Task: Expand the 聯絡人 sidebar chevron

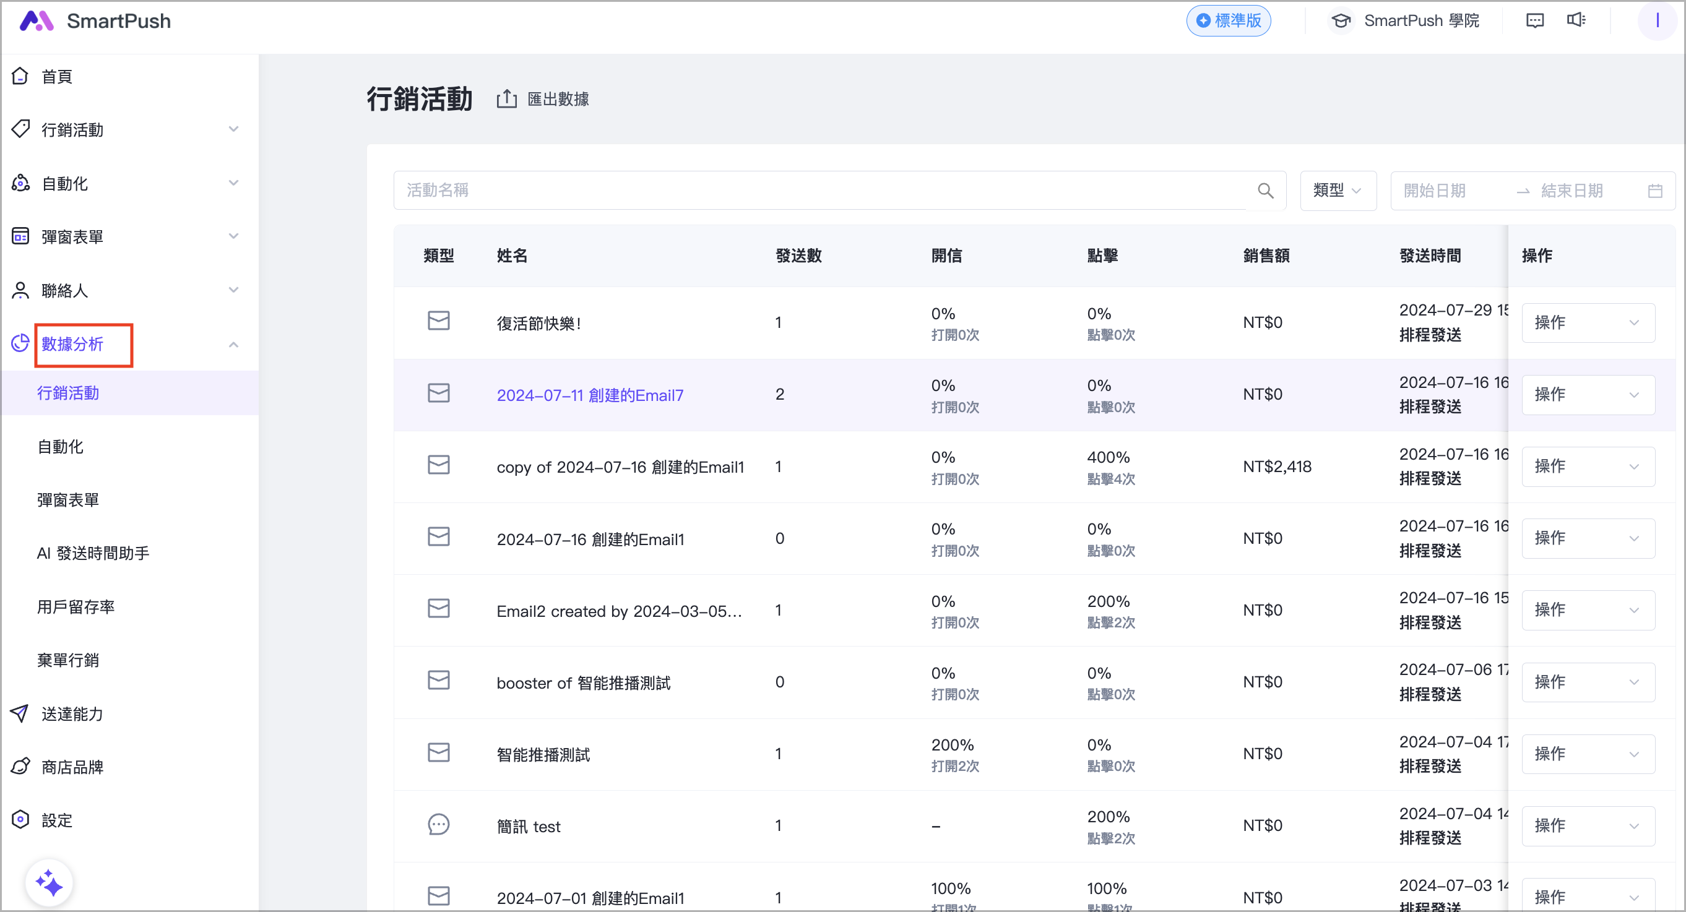Action: click(x=234, y=290)
